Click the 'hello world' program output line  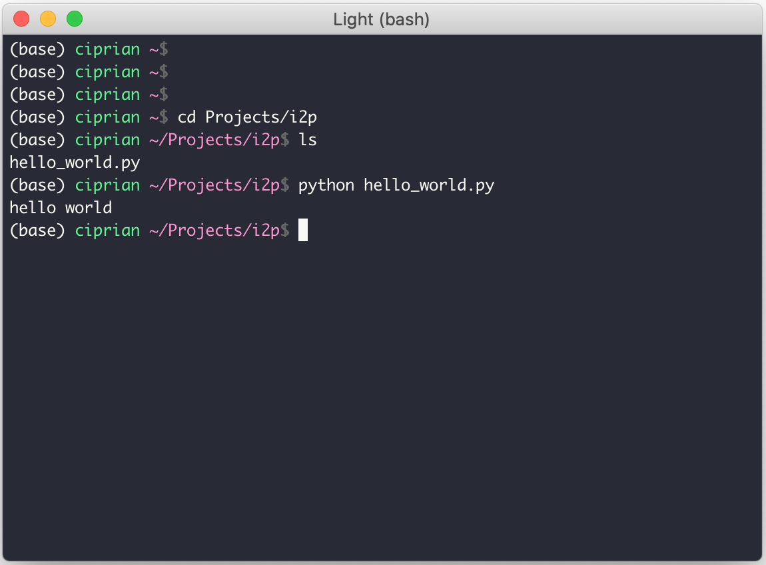click(x=61, y=208)
